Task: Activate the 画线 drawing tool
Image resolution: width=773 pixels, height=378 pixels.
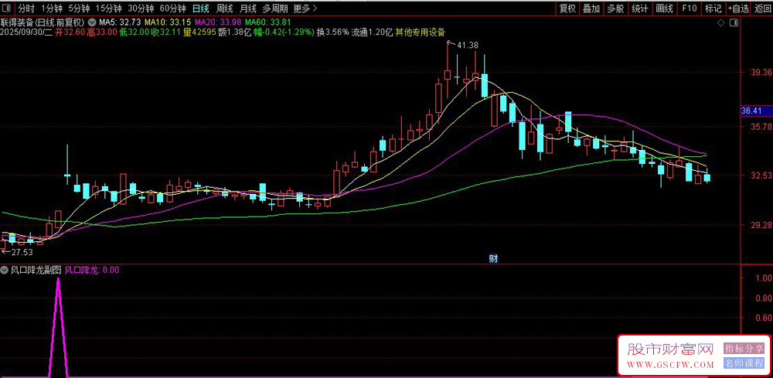Action: (664, 9)
